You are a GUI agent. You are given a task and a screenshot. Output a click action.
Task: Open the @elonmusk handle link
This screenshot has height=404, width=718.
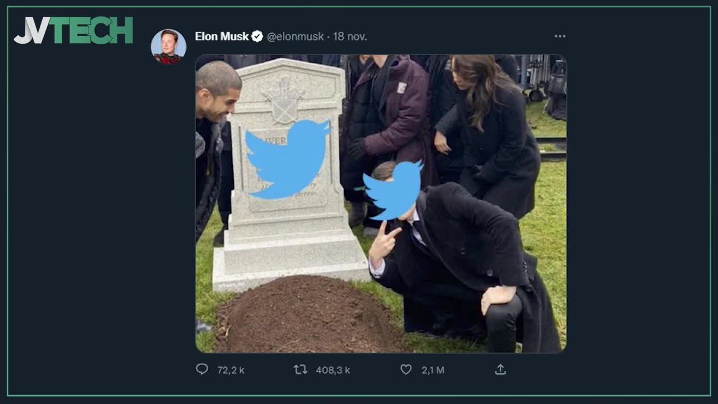[x=295, y=36]
